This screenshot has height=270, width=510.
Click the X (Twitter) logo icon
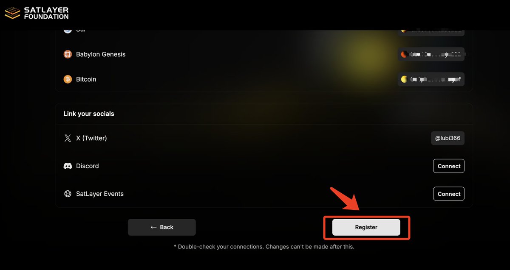click(68, 138)
